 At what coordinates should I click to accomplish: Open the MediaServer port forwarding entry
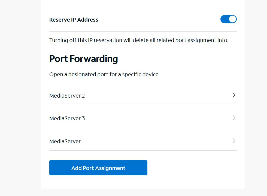(143, 141)
